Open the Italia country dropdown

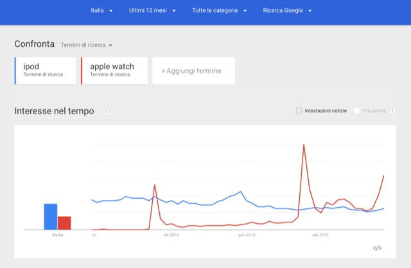coord(101,11)
